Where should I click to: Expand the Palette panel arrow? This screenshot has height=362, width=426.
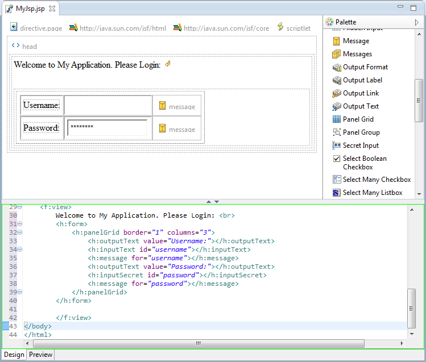(417, 22)
